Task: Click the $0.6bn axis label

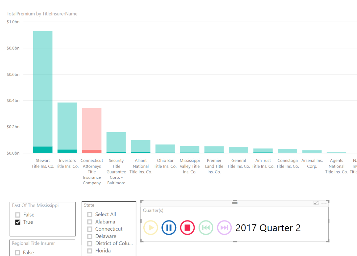Action: click(x=13, y=74)
